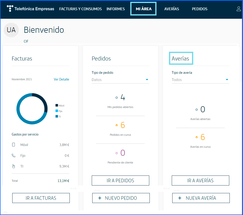Click the Ver Detalle link
The width and height of the screenshot is (243, 215).
tap(61, 79)
